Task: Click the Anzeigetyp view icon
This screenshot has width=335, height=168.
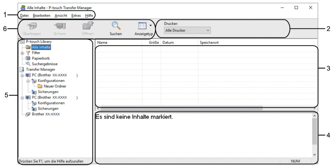Action: (142, 26)
